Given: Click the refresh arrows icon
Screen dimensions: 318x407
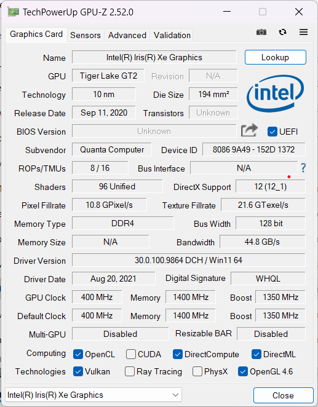Looking at the screenshot, I should click(282, 32).
